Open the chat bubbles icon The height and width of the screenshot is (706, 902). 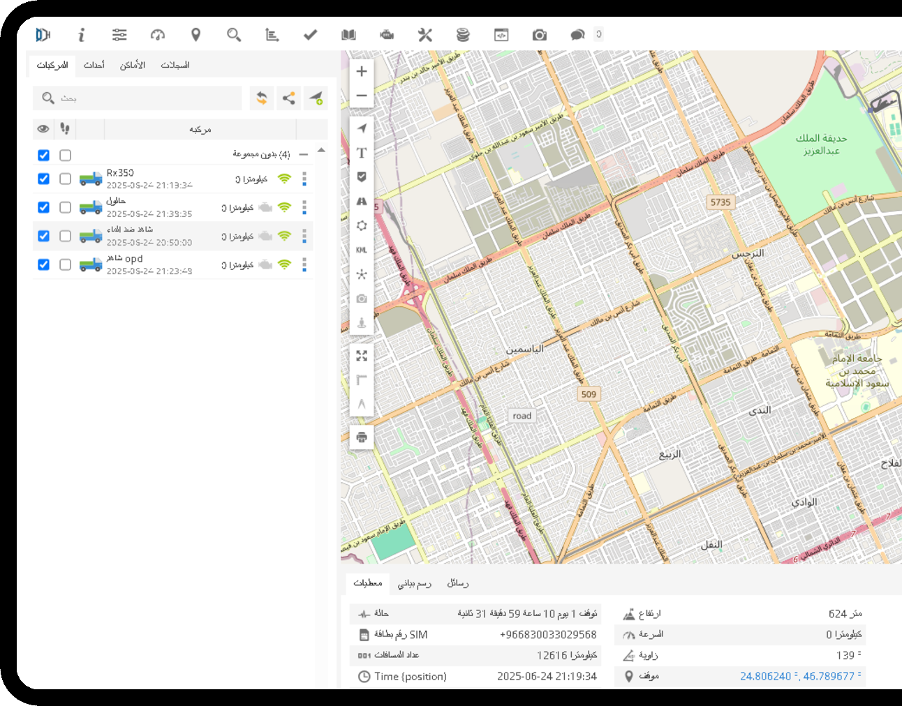[577, 35]
